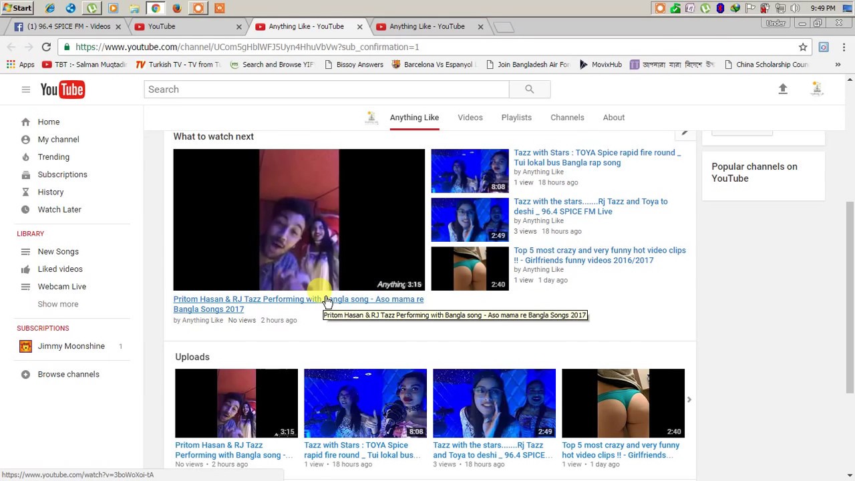The image size is (855, 481).
Task: Click the channel avatar next to Anything Like tab
Action: click(371, 118)
